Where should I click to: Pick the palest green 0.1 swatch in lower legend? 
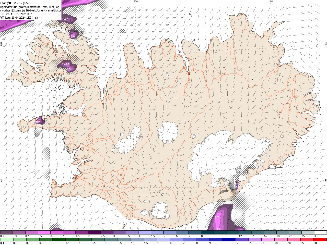[x=6, y=240]
